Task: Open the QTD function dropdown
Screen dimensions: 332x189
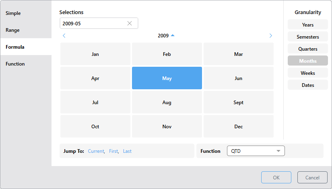Action: pos(256,151)
